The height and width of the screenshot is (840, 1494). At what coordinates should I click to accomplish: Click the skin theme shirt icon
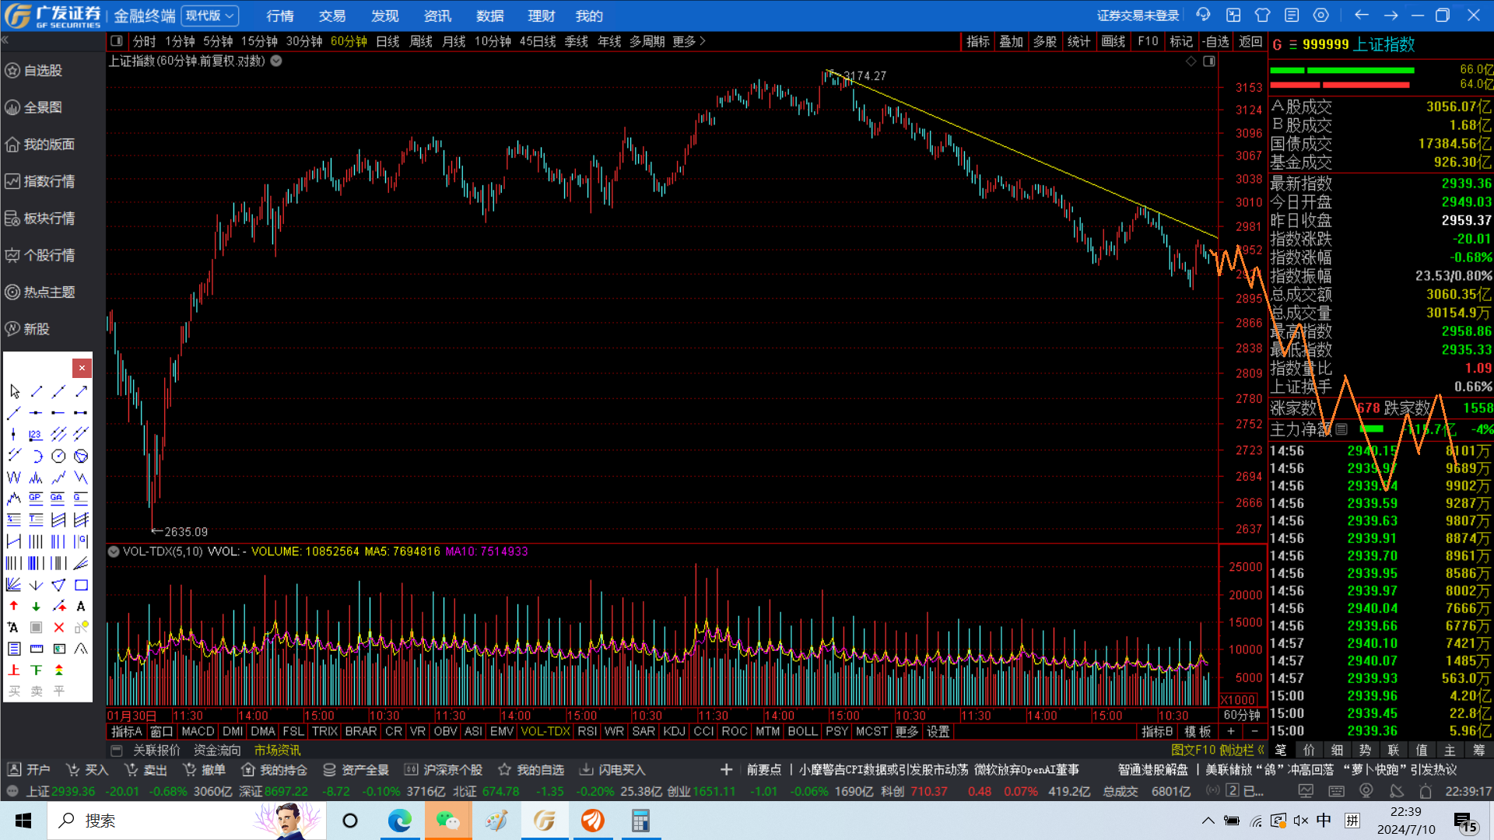(x=1262, y=15)
